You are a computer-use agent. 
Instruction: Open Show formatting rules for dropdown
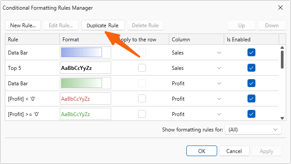point(253,129)
